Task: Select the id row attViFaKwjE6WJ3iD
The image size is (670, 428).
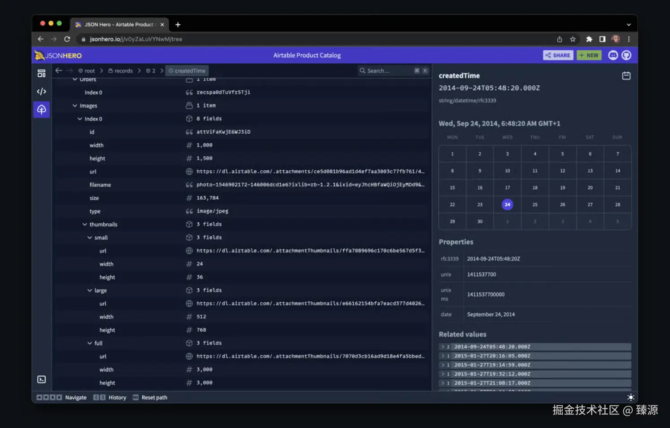Action: point(242,132)
